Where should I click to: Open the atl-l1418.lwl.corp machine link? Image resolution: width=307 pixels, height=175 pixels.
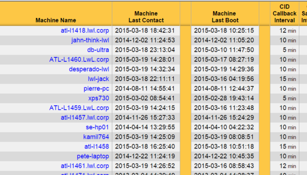(85, 30)
